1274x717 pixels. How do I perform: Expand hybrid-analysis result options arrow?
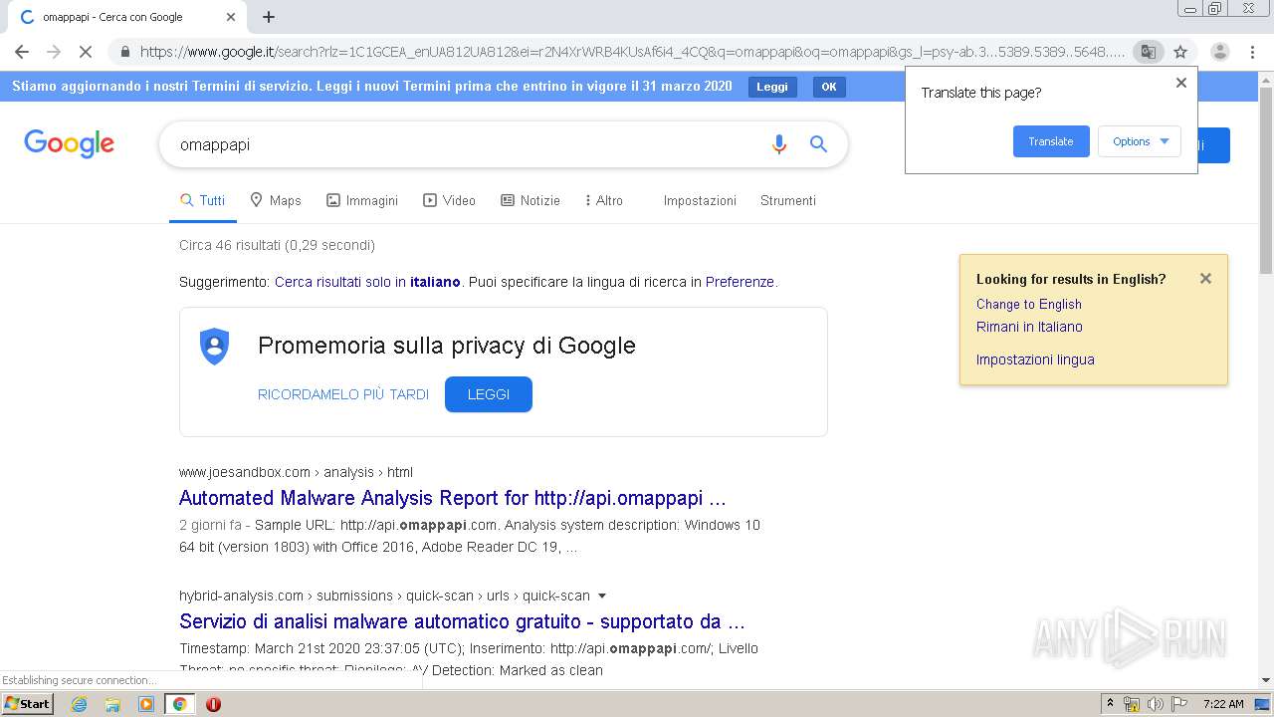[x=600, y=596]
